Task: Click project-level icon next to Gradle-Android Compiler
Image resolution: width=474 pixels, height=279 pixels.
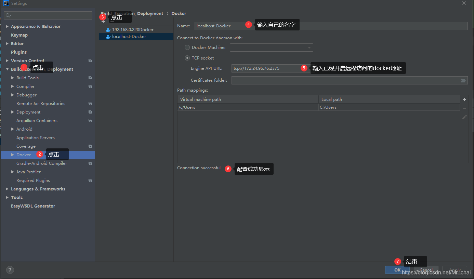Action: (x=90, y=163)
